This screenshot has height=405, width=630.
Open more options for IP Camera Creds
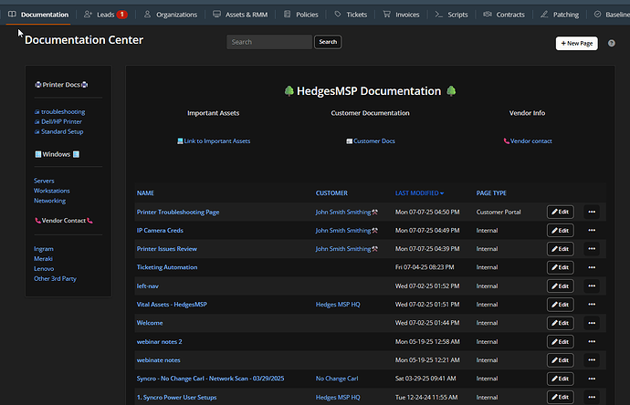tap(592, 231)
